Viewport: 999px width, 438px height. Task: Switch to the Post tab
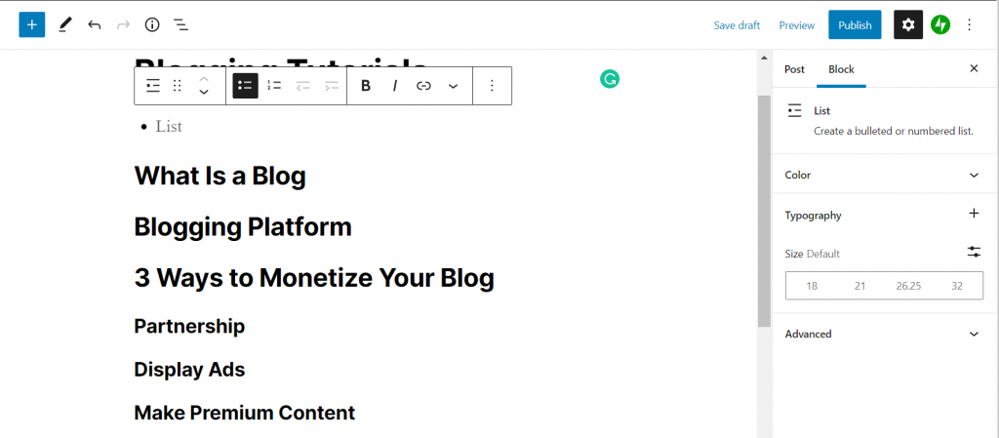(x=794, y=69)
